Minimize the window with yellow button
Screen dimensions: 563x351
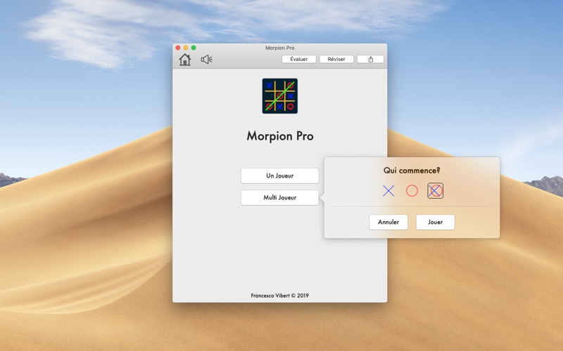click(x=186, y=48)
